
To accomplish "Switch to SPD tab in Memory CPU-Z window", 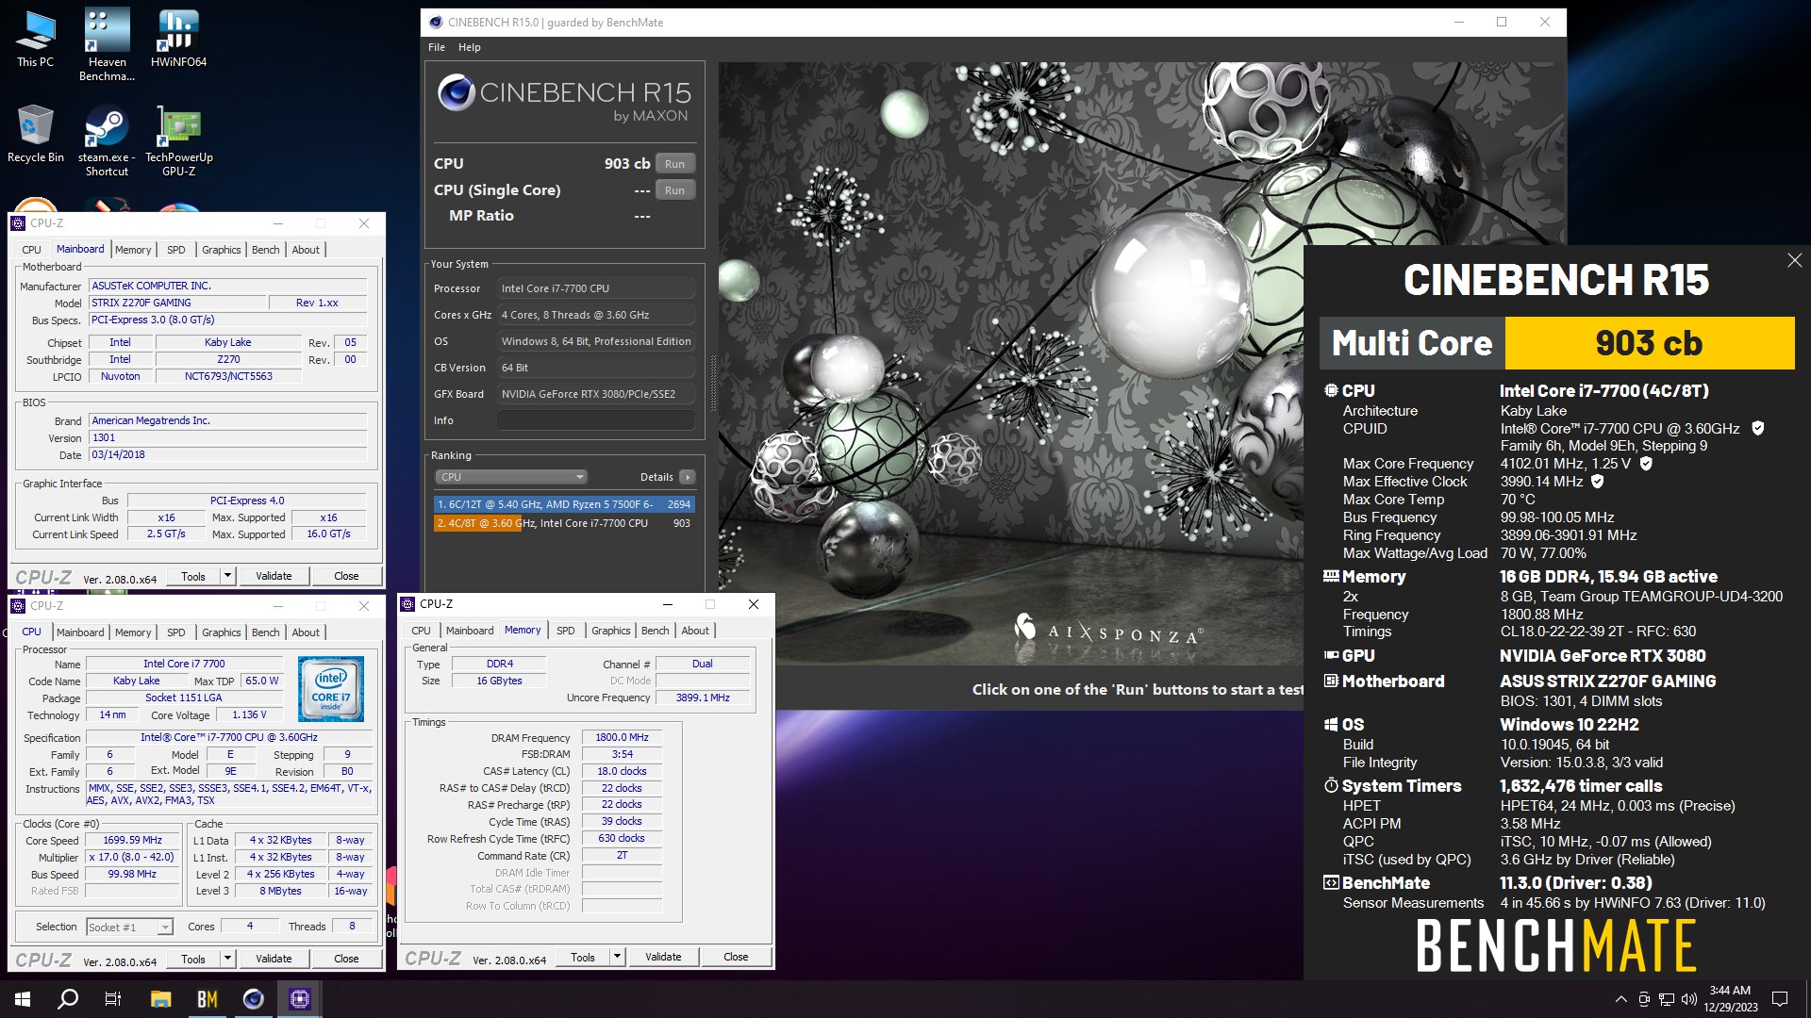I will pyautogui.click(x=565, y=631).
